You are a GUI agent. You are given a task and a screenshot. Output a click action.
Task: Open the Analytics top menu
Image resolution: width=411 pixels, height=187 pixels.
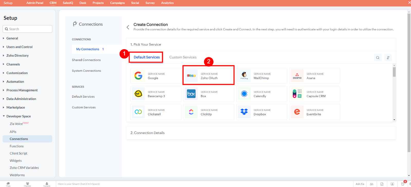(x=167, y=3)
